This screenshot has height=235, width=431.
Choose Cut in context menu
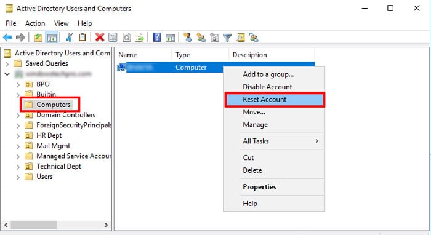(274, 157)
